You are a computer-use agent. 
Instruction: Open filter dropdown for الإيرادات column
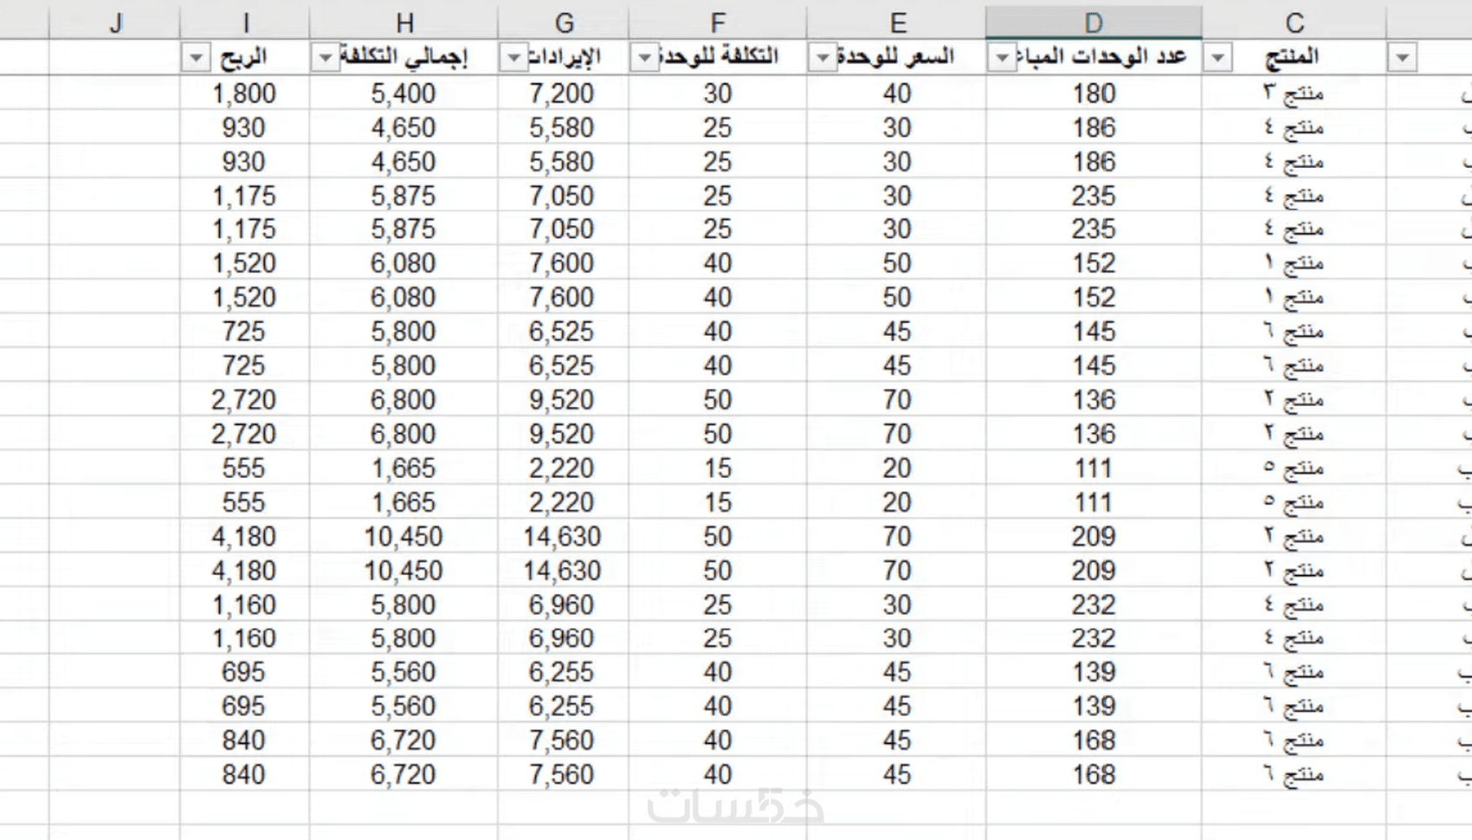click(513, 58)
